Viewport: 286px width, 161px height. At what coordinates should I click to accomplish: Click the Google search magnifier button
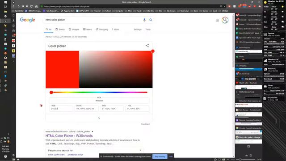click(151, 20)
